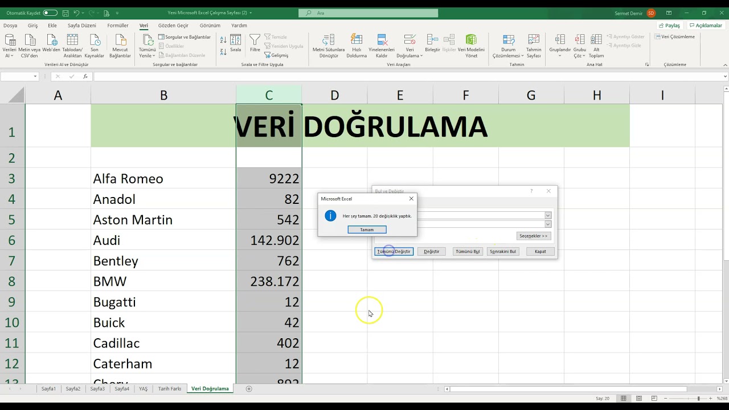Expand options with Seçenekler >> button
The width and height of the screenshot is (729, 410).
click(x=533, y=236)
